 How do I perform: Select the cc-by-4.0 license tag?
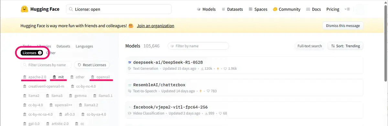[x=33, y=105]
